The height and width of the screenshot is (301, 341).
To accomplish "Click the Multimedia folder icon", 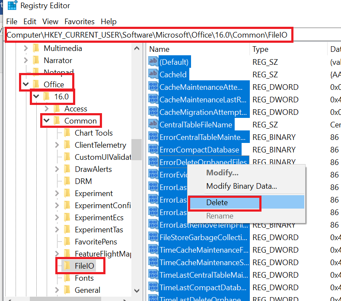I will 36,48.
